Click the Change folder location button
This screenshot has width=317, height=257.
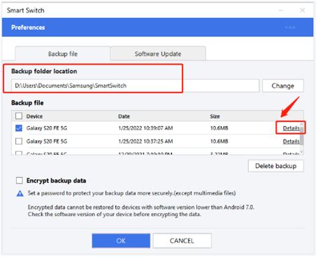[283, 85]
